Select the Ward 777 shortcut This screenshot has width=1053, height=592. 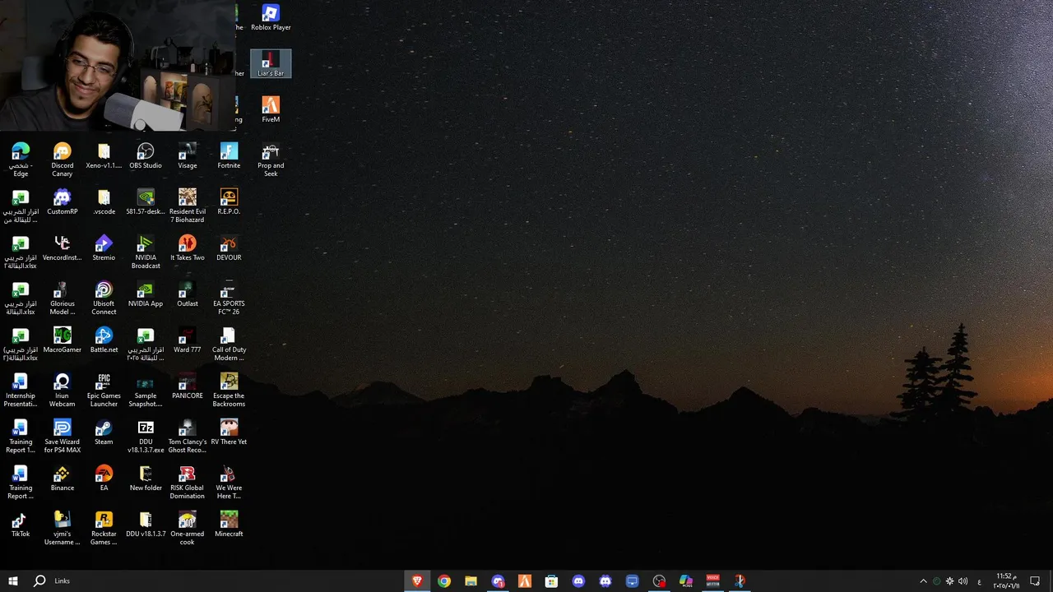click(x=188, y=340)
